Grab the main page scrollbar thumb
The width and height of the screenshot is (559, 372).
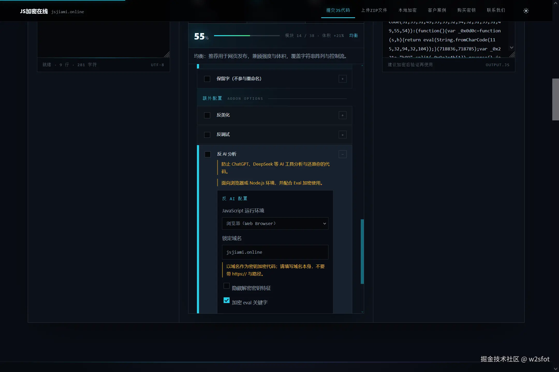coord(555,99)
